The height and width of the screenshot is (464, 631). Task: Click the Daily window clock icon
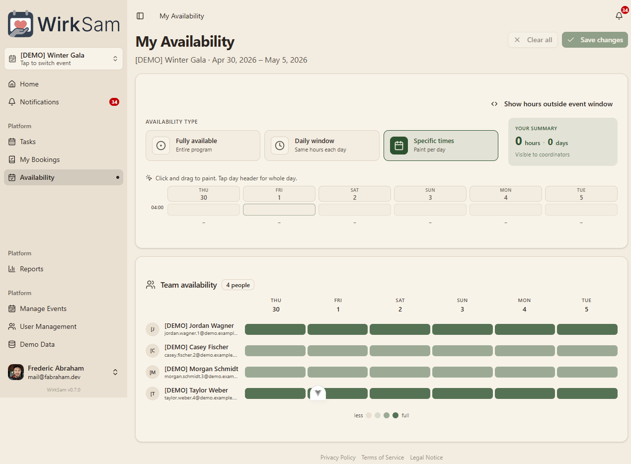point(280,146)
